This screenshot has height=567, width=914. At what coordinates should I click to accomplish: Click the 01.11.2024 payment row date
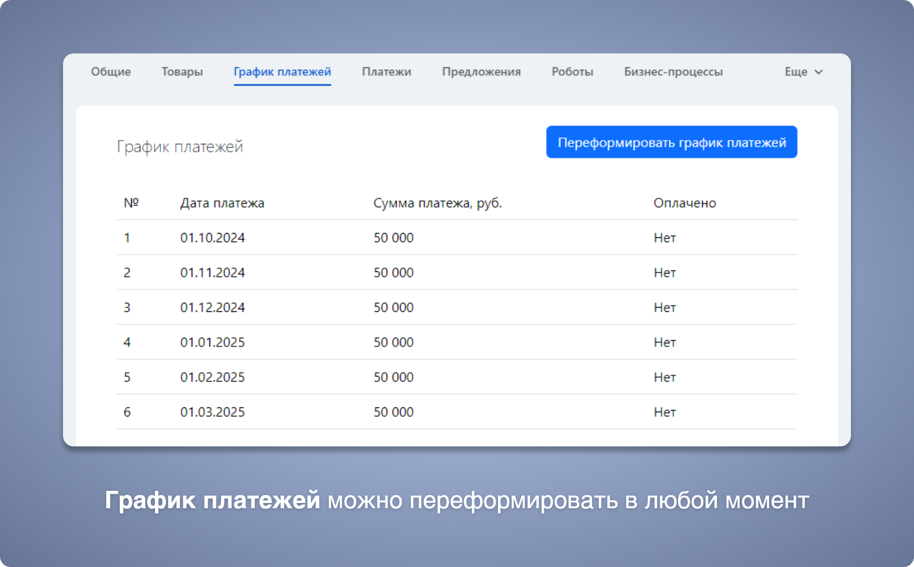212,272
